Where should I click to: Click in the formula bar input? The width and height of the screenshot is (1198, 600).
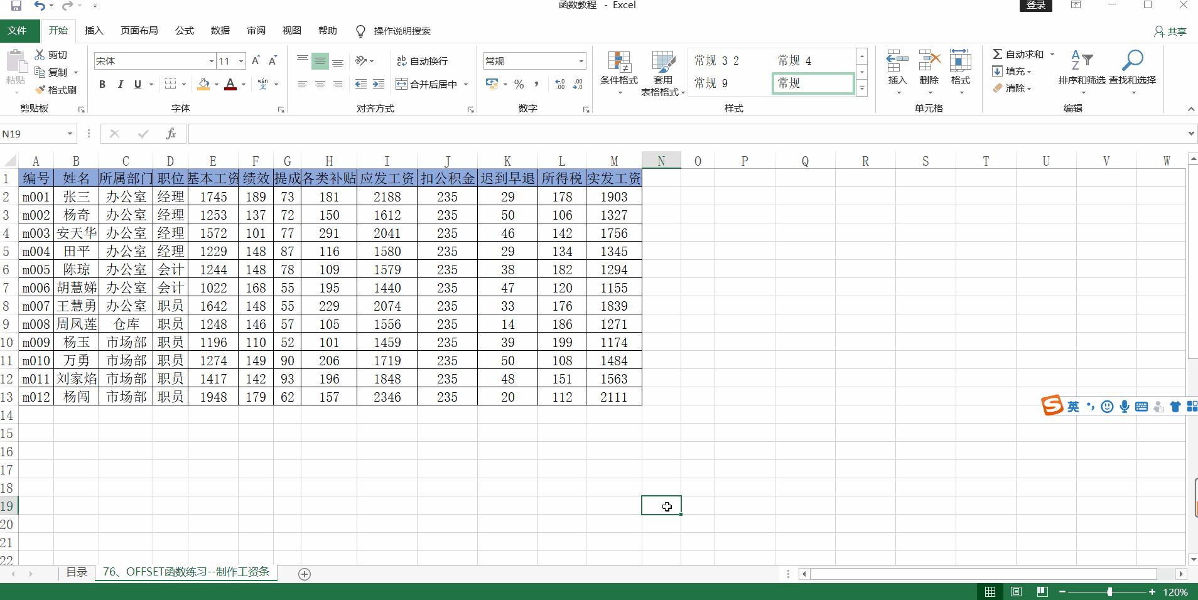tap(686, 134)
